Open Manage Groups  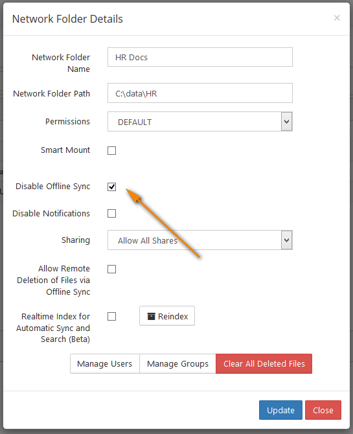pos(177,363)
